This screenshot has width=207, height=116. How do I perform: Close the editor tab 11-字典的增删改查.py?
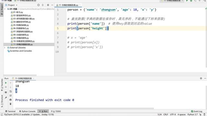coord(80,5)
